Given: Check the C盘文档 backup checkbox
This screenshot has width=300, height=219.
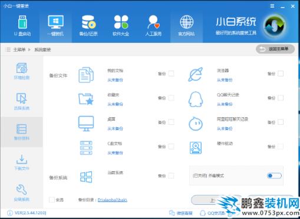Looking at the screenshot, I should click(x=171, y=147).
